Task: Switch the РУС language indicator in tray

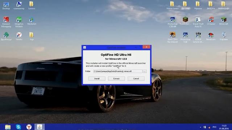Action: (214, 127)
